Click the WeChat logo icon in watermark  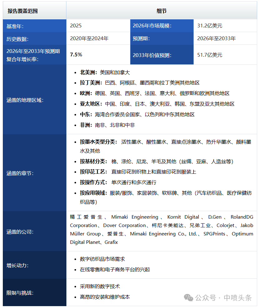(188, 298)
